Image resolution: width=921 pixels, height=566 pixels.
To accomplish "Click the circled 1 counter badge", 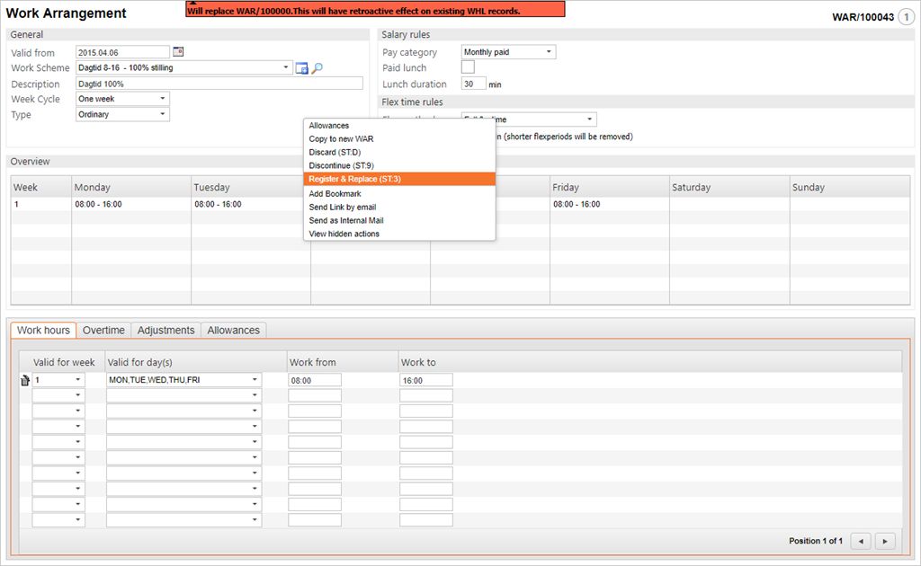I will point(906,16).
